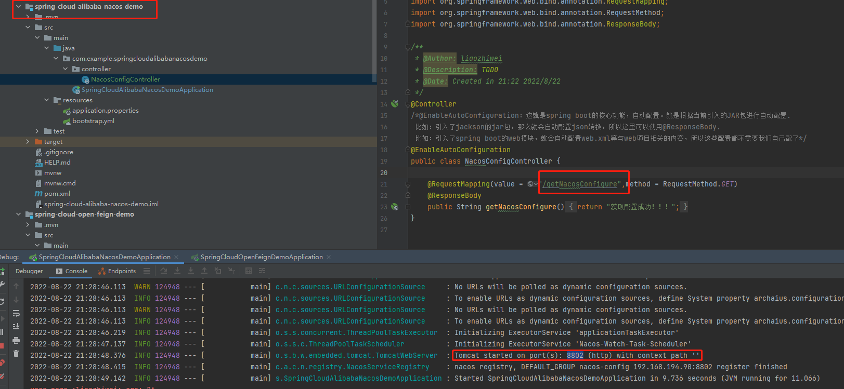This screenshot has width=844, height=389.
Task: Click the console Scroll Down arrow icon
Action: coord(16,300)
